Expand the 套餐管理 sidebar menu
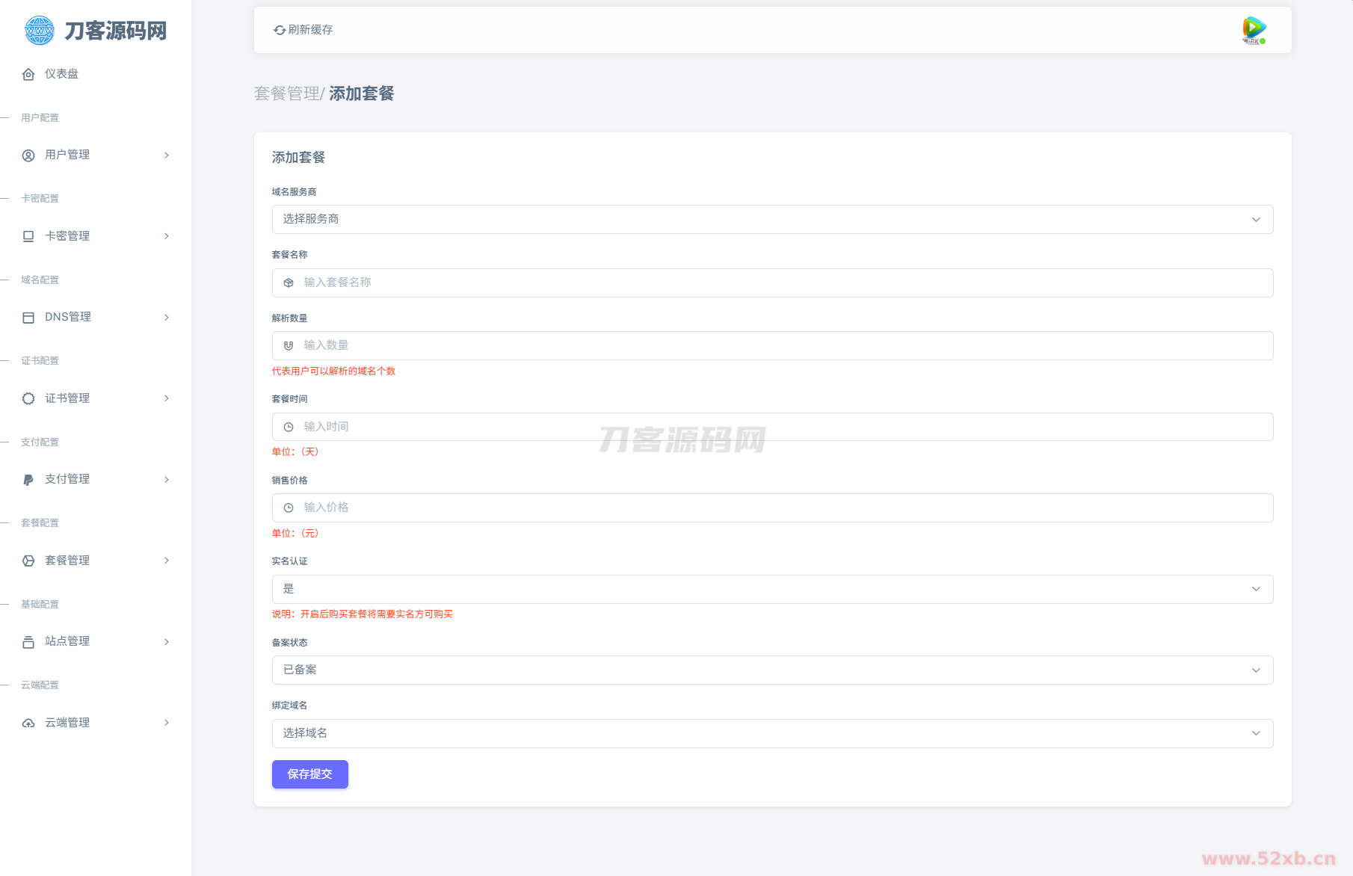This screenshot has width=1353, height=876. click(96, 561)
